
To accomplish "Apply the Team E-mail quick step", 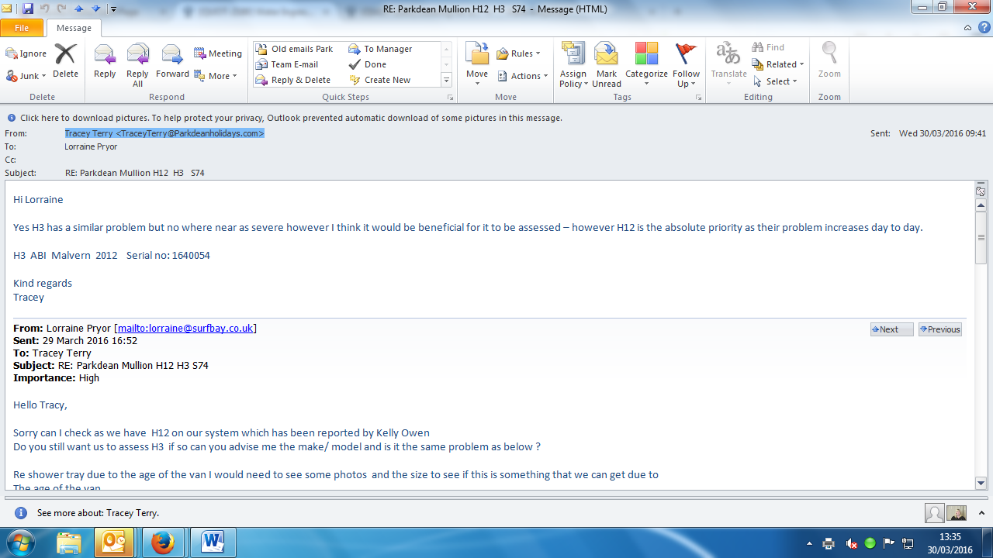I will point(288,64).
